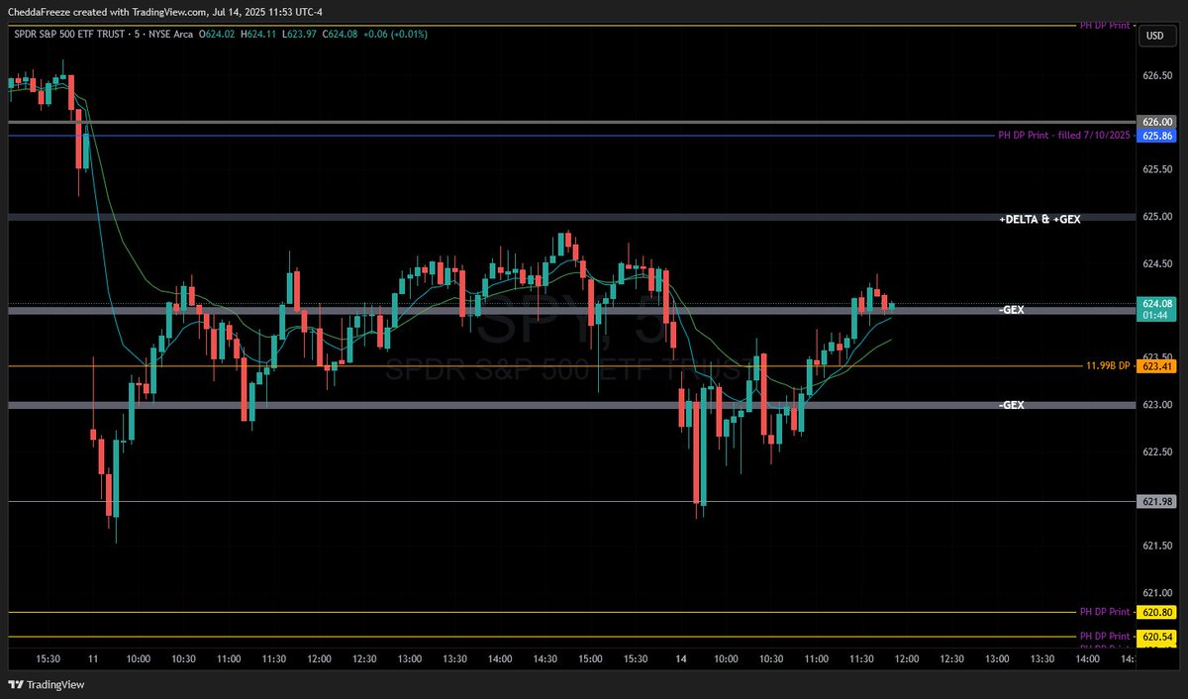Screen dimensions: 1188x699
Task: Click the 12:30 time axis label after date 11
Action: pos(364,658)
